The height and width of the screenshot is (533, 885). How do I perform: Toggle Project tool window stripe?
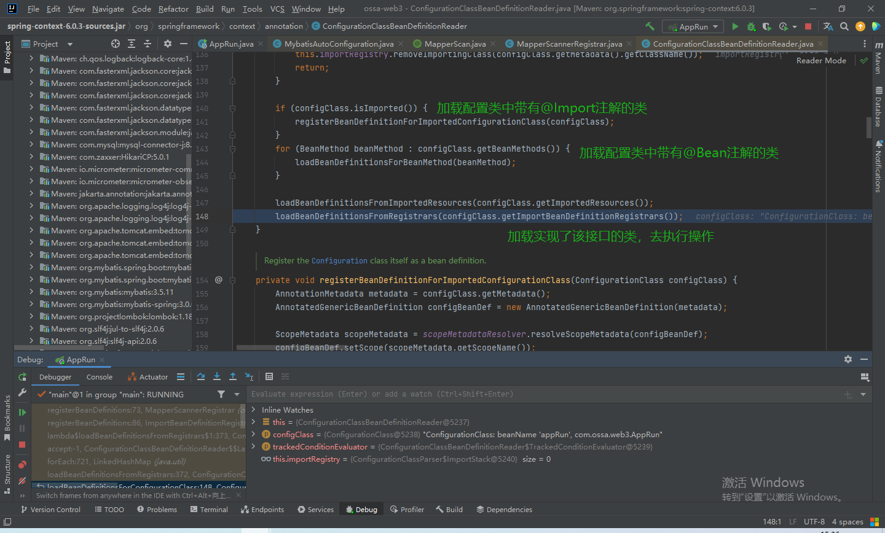click(x=7, y=57)
